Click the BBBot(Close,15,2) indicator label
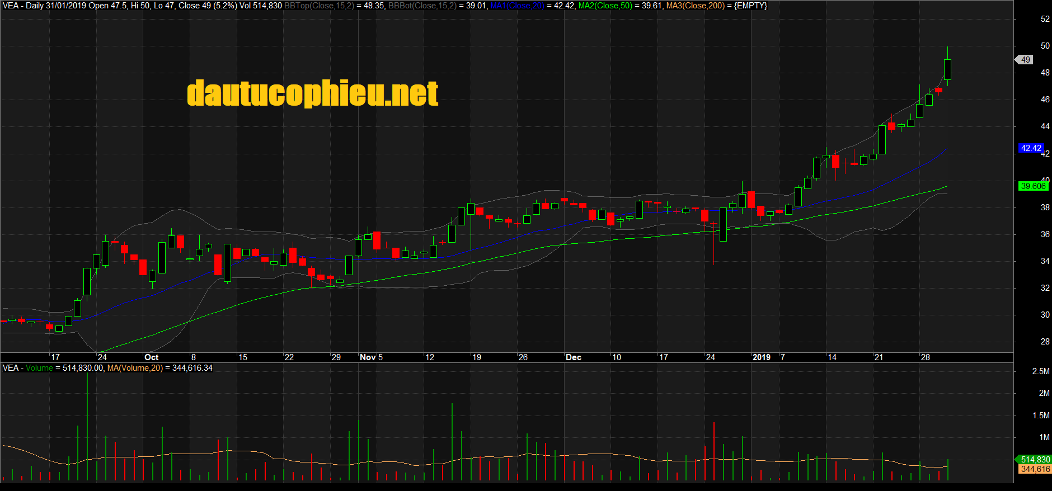This screenshot has height=491, width=1052. pos(422,6)
